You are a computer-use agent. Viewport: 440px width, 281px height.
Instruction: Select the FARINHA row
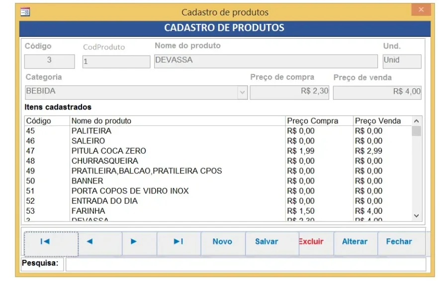[218, 211]
